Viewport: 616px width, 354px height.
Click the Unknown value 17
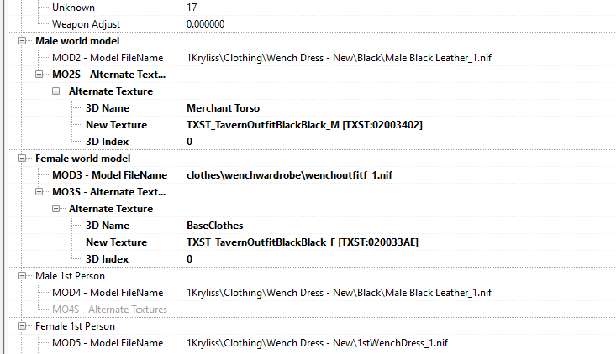tap(192, 8)
